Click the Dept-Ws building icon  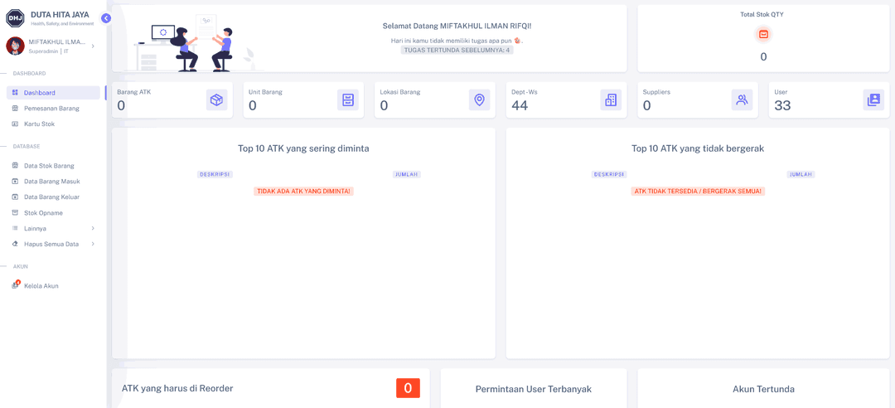[611, 100]
